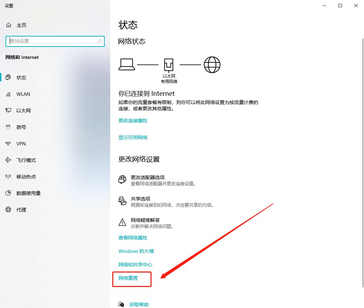Click the search magnifier icon
The width and height of the screenshot is (364, 308).
100,41
